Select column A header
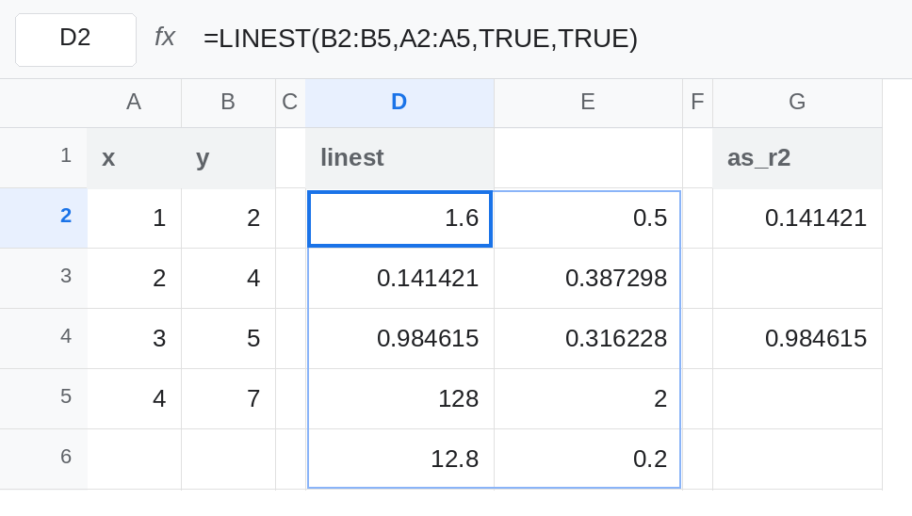 [x=135, y=103]
